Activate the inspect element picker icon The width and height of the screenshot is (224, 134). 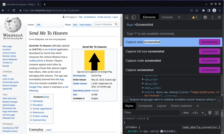point(127,17)
